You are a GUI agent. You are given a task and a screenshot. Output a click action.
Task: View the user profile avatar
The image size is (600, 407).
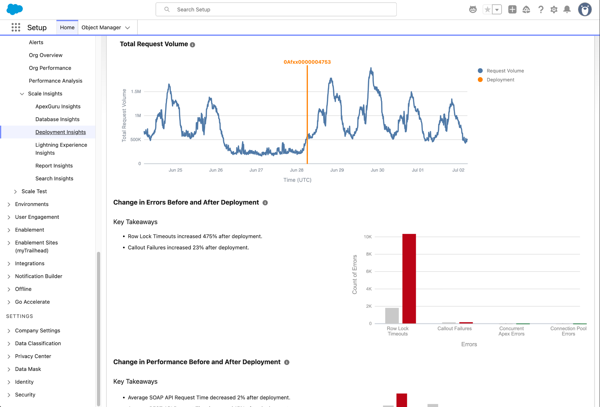coord(585,9)
